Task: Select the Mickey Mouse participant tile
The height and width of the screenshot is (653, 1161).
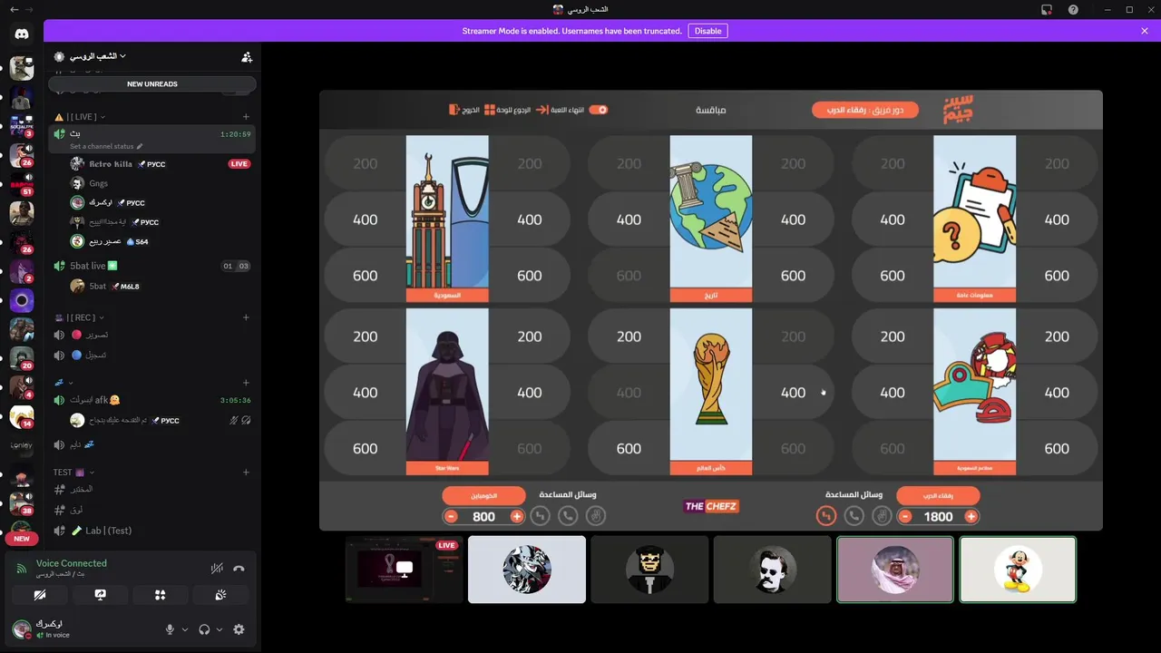Action: (x=1018, y=570)
